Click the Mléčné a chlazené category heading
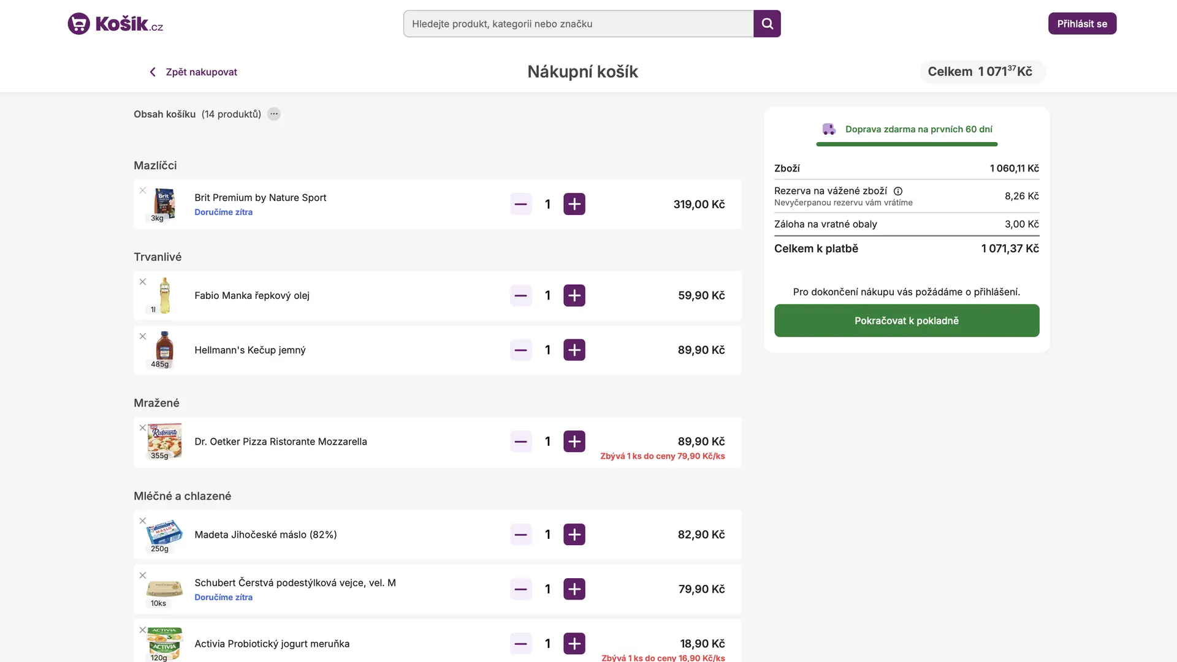1177x662 pixels. [182, 496]
